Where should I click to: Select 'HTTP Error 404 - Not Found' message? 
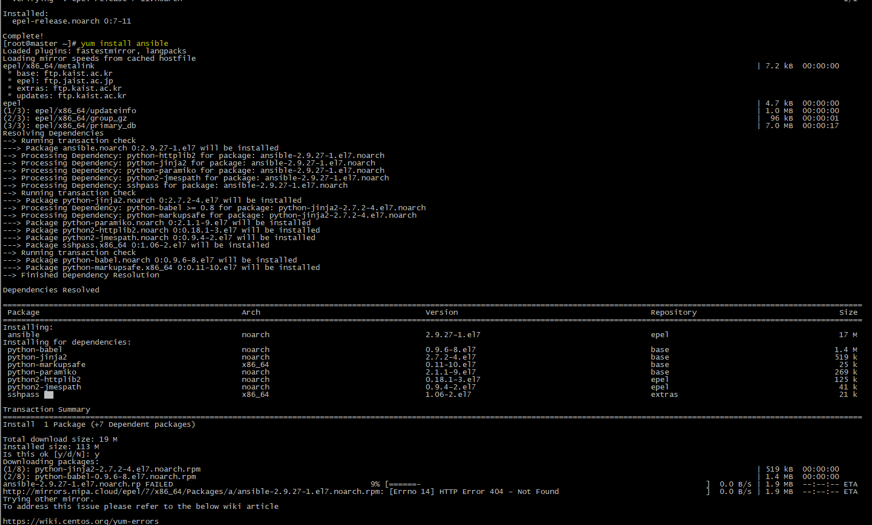[499, 492]
